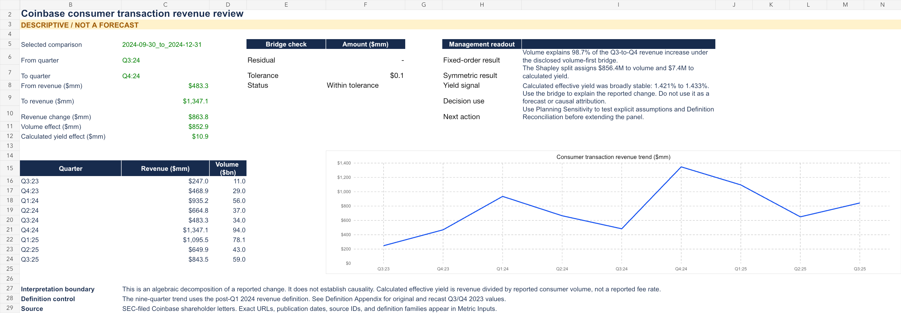
Task: Click the 'Volume ($bn)' table header
Action: click(x=228, y=168)
